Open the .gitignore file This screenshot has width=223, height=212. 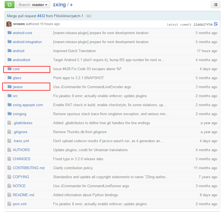click(x=20, y=132)
